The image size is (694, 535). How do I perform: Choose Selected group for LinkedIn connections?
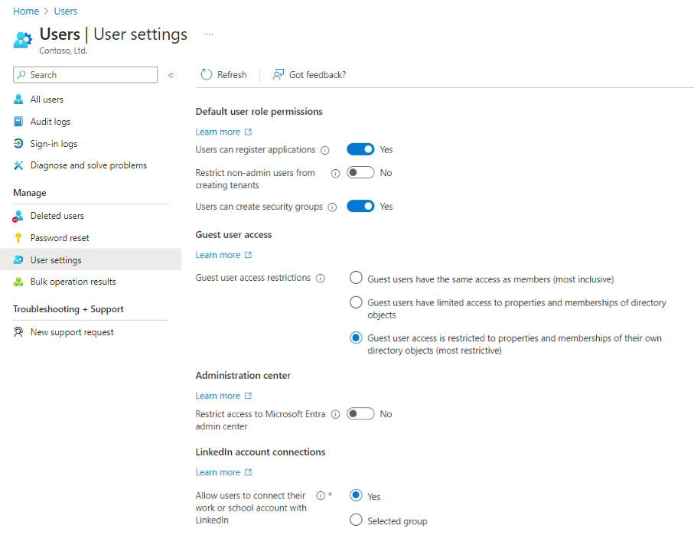tap(356, 520)
